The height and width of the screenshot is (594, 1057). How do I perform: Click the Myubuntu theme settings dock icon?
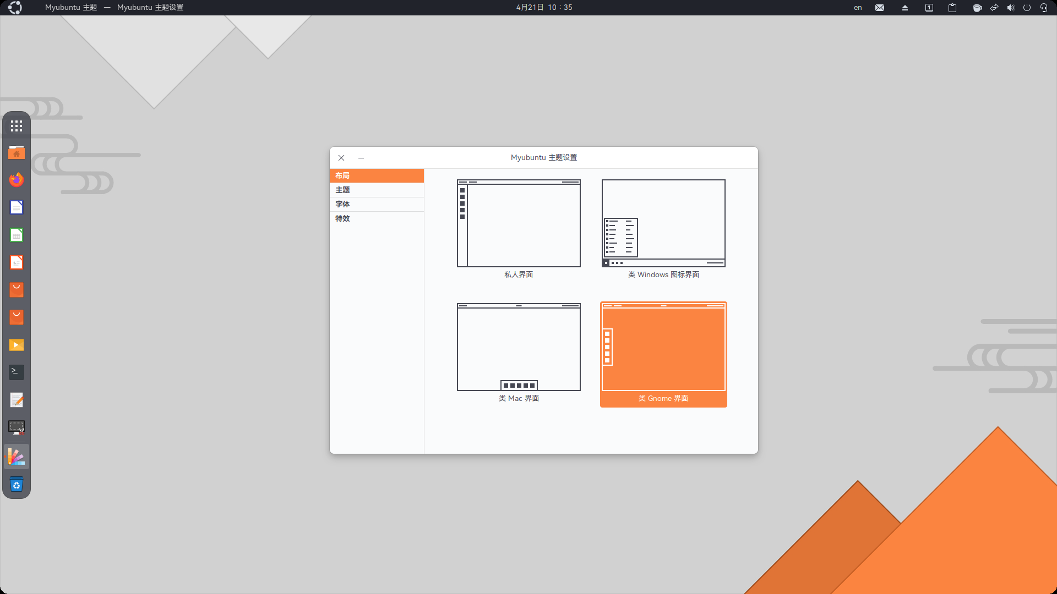[17, 457]
